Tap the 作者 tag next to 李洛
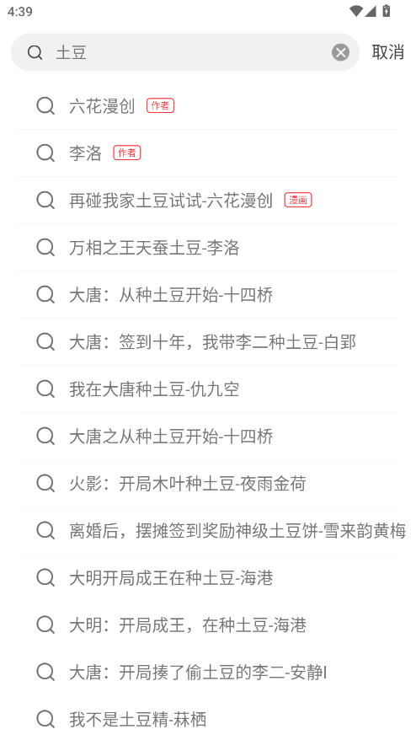The height and width of the screenshot is (740, 416). (x=127, y=153)
